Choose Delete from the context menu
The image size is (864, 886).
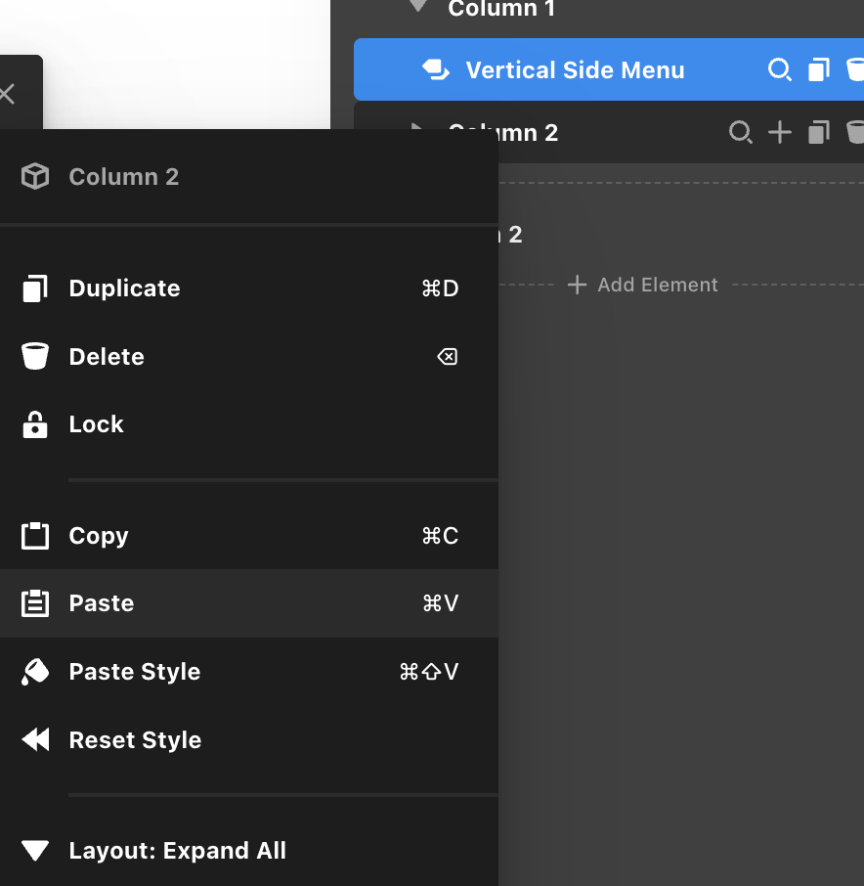107,357
